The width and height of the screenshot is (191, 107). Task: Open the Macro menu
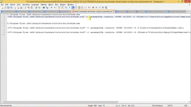pyautogui.click(x=51, y=5)
